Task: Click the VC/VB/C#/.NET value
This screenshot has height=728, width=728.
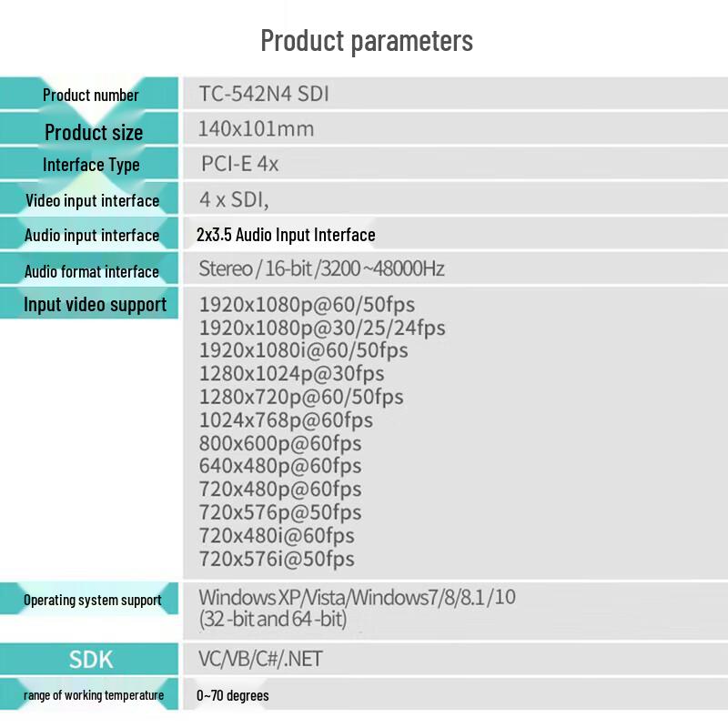Action: (260, 659)
